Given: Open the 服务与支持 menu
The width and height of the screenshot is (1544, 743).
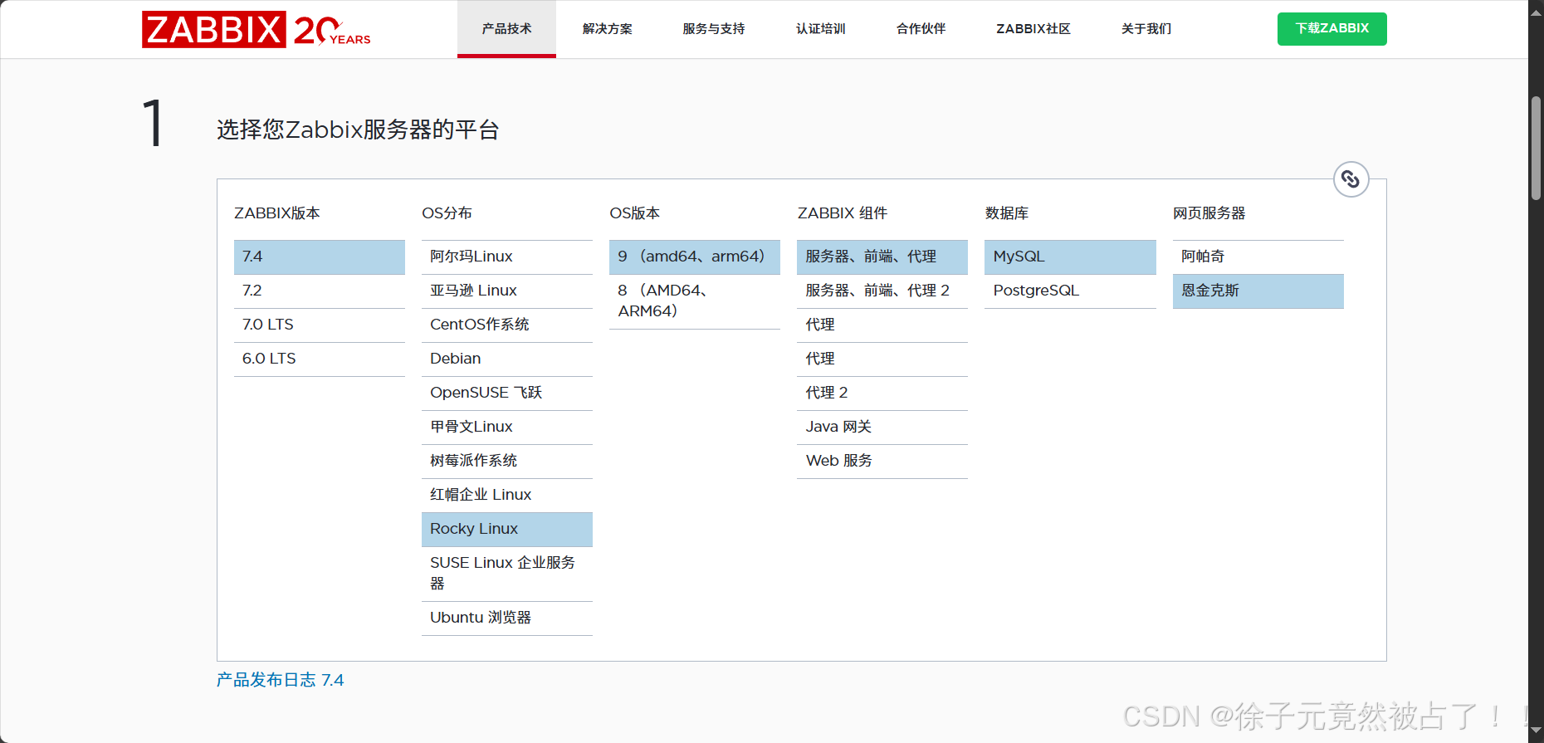Looking at the screenshot, I should pyautogui.click(x=713, y=29).
